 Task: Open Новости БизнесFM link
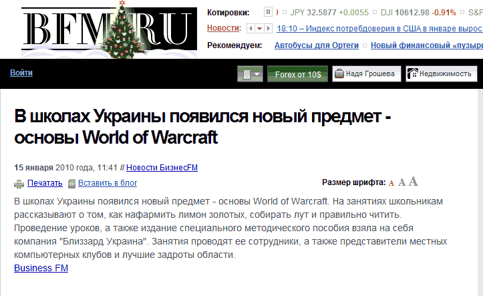pos(162,168)
